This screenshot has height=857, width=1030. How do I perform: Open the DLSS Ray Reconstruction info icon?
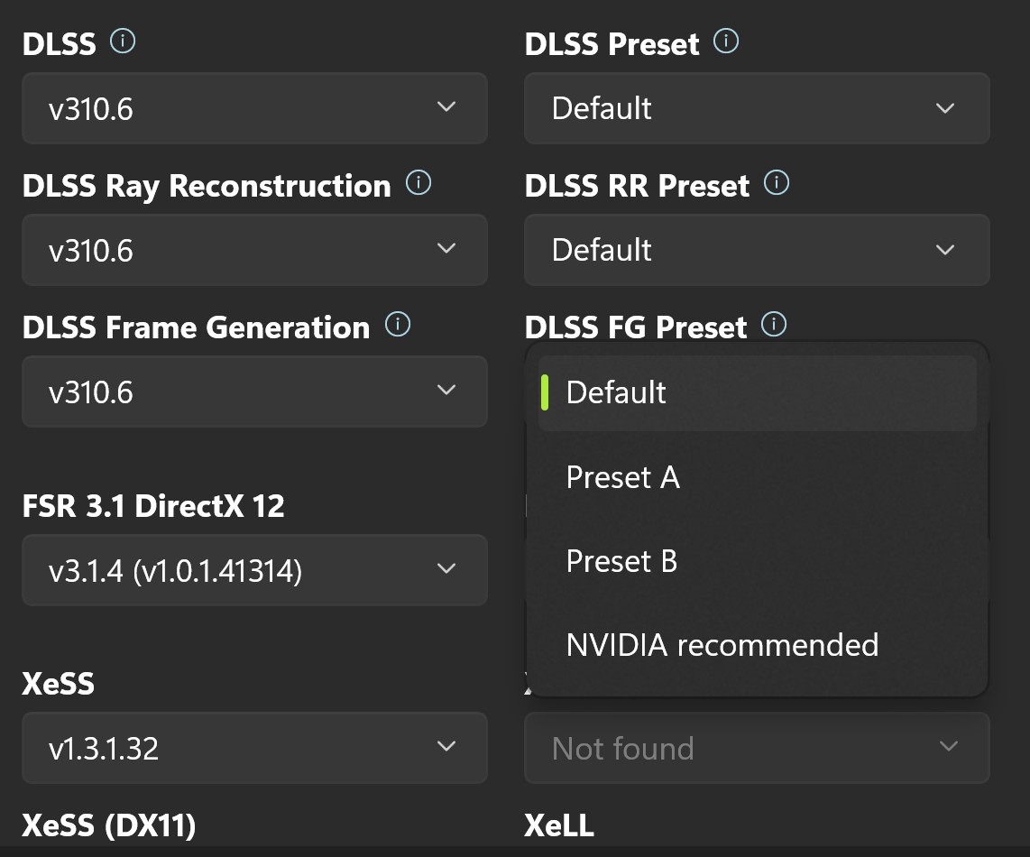418,183
